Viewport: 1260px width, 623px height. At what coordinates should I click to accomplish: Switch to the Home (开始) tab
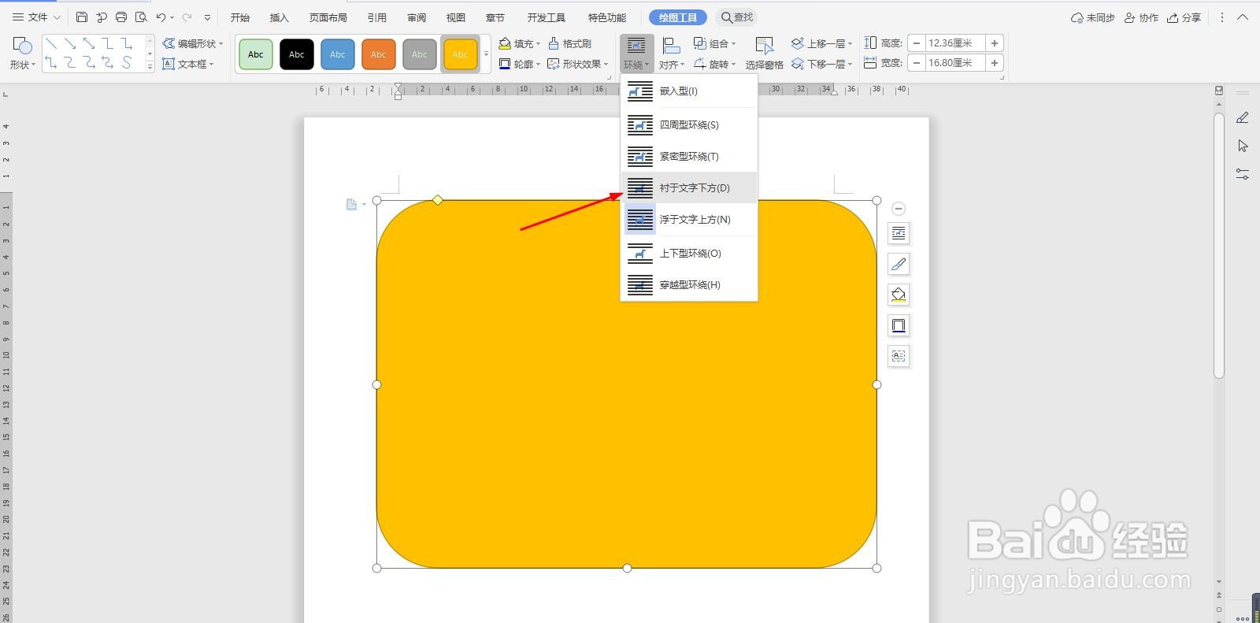[240, 17]
